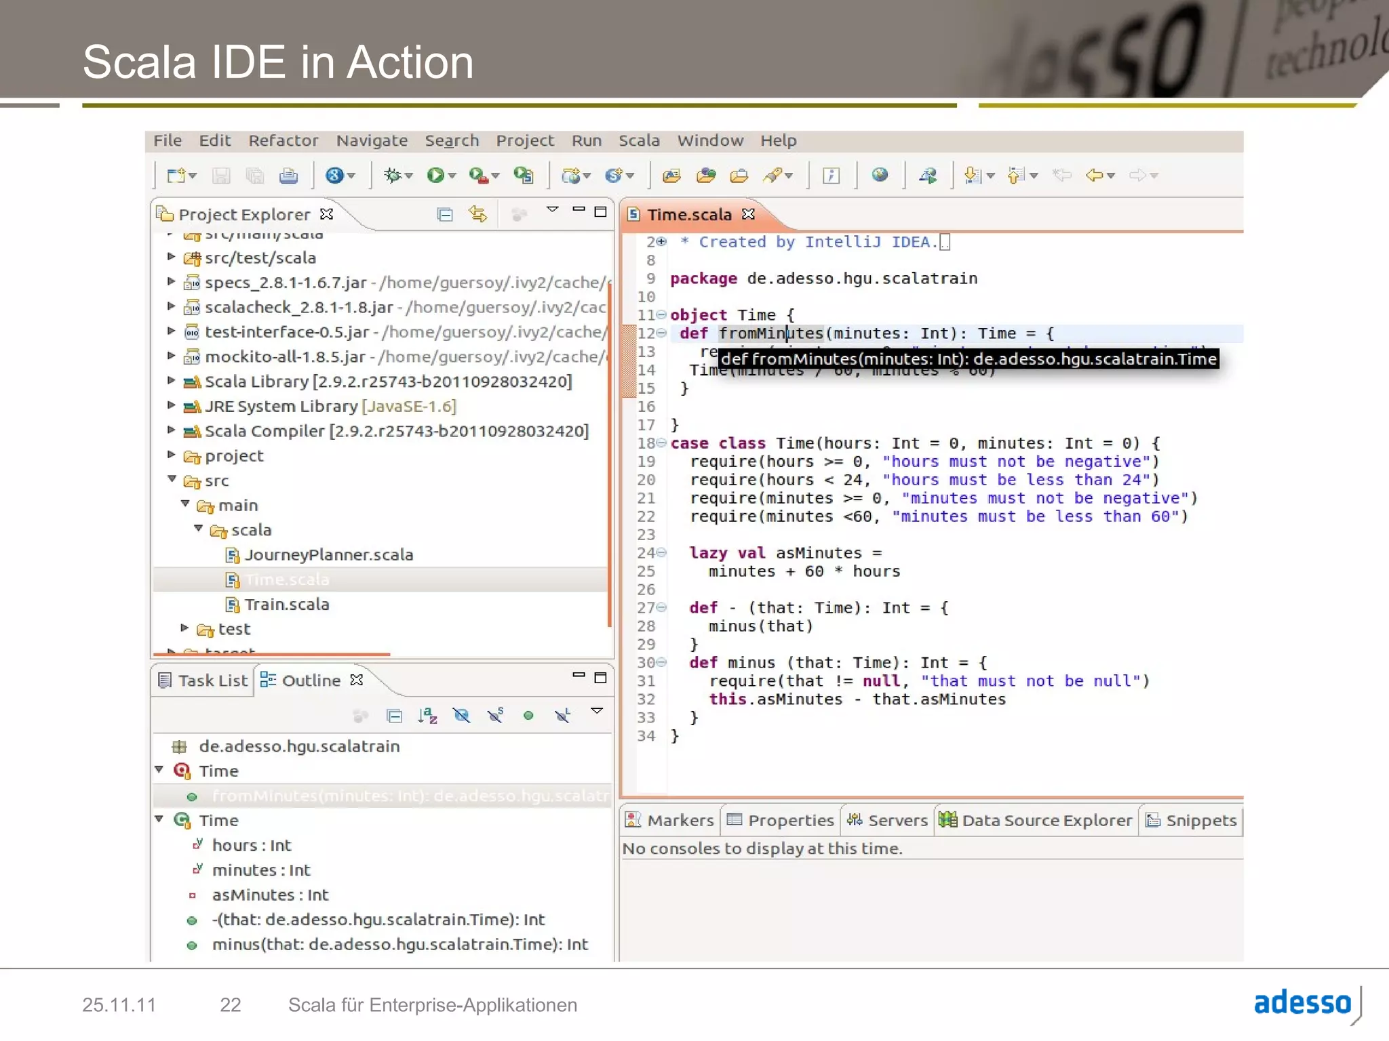Collapse the src folder in Project Explorer
The height and width of the screenshot is (1041, 1389).
pyautogui.click(x=172, y=479)
